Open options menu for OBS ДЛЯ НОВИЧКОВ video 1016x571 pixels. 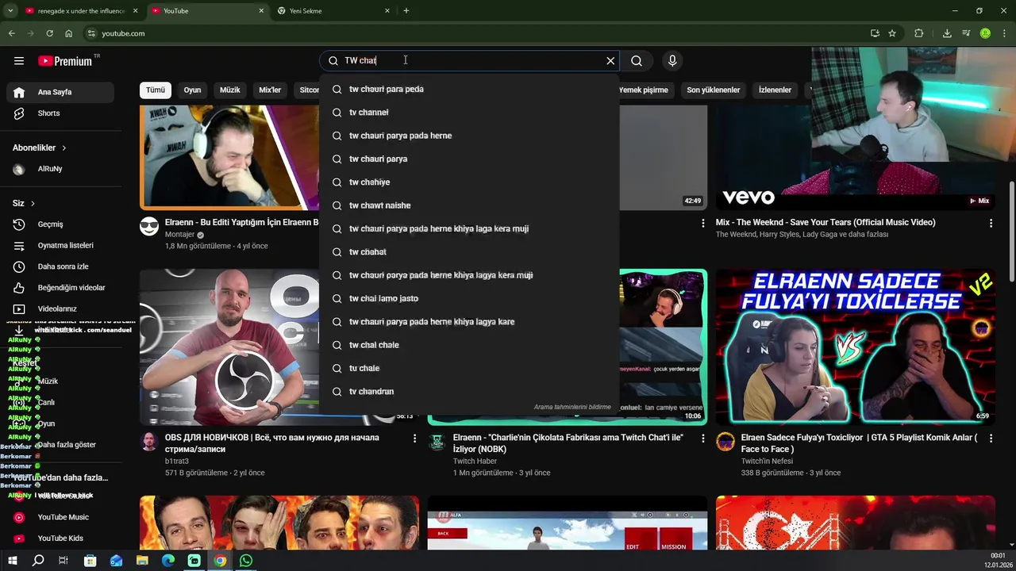coord(414,439)
